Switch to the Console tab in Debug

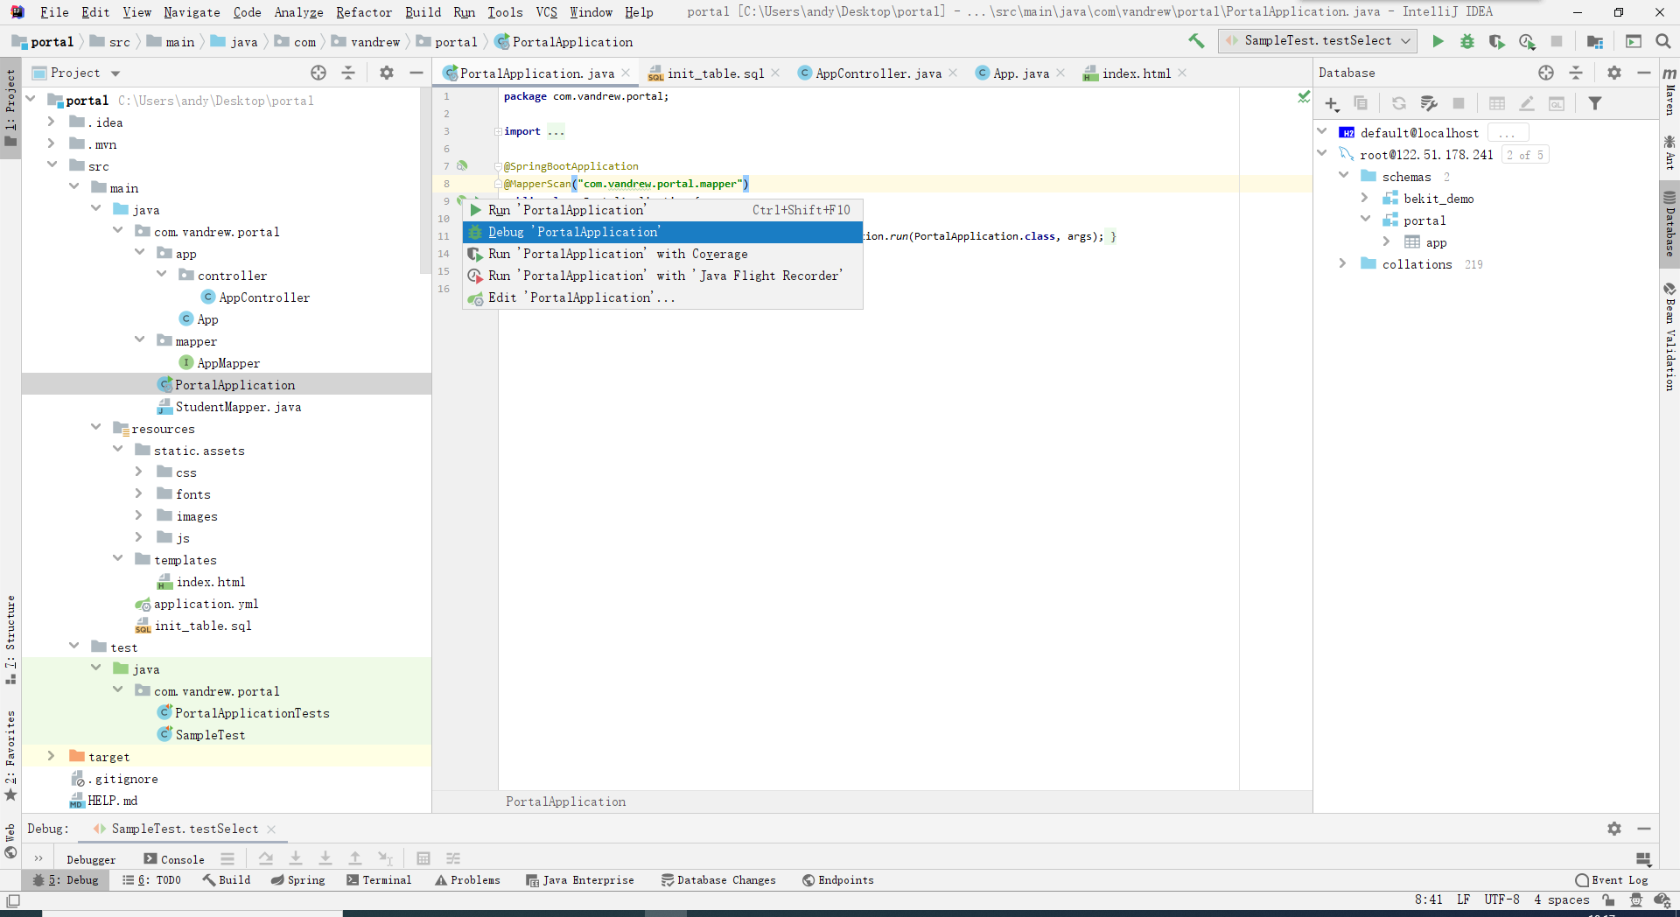coord(174,859)
